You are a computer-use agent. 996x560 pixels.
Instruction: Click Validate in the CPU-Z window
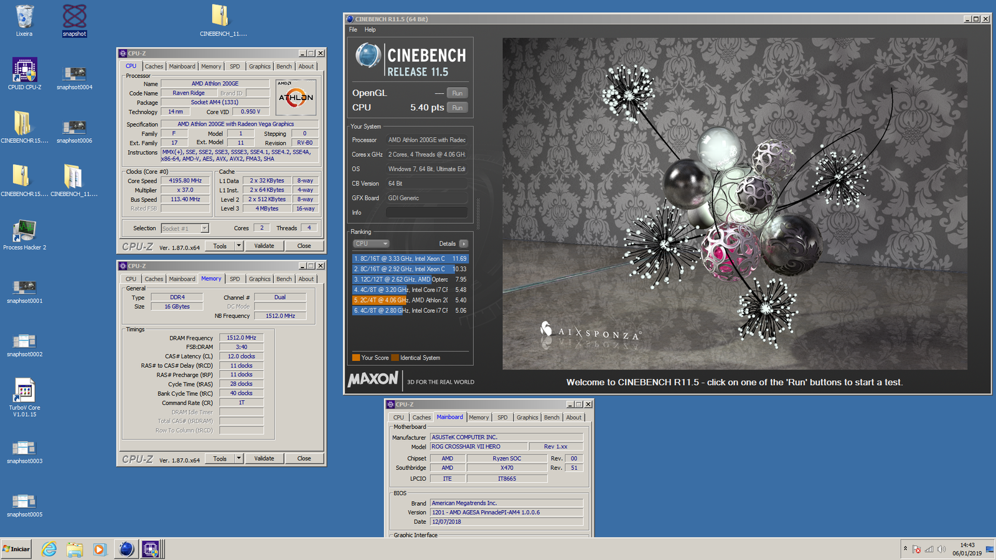(264, 245)
